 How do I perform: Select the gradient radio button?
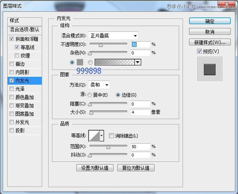coord(90,62)
